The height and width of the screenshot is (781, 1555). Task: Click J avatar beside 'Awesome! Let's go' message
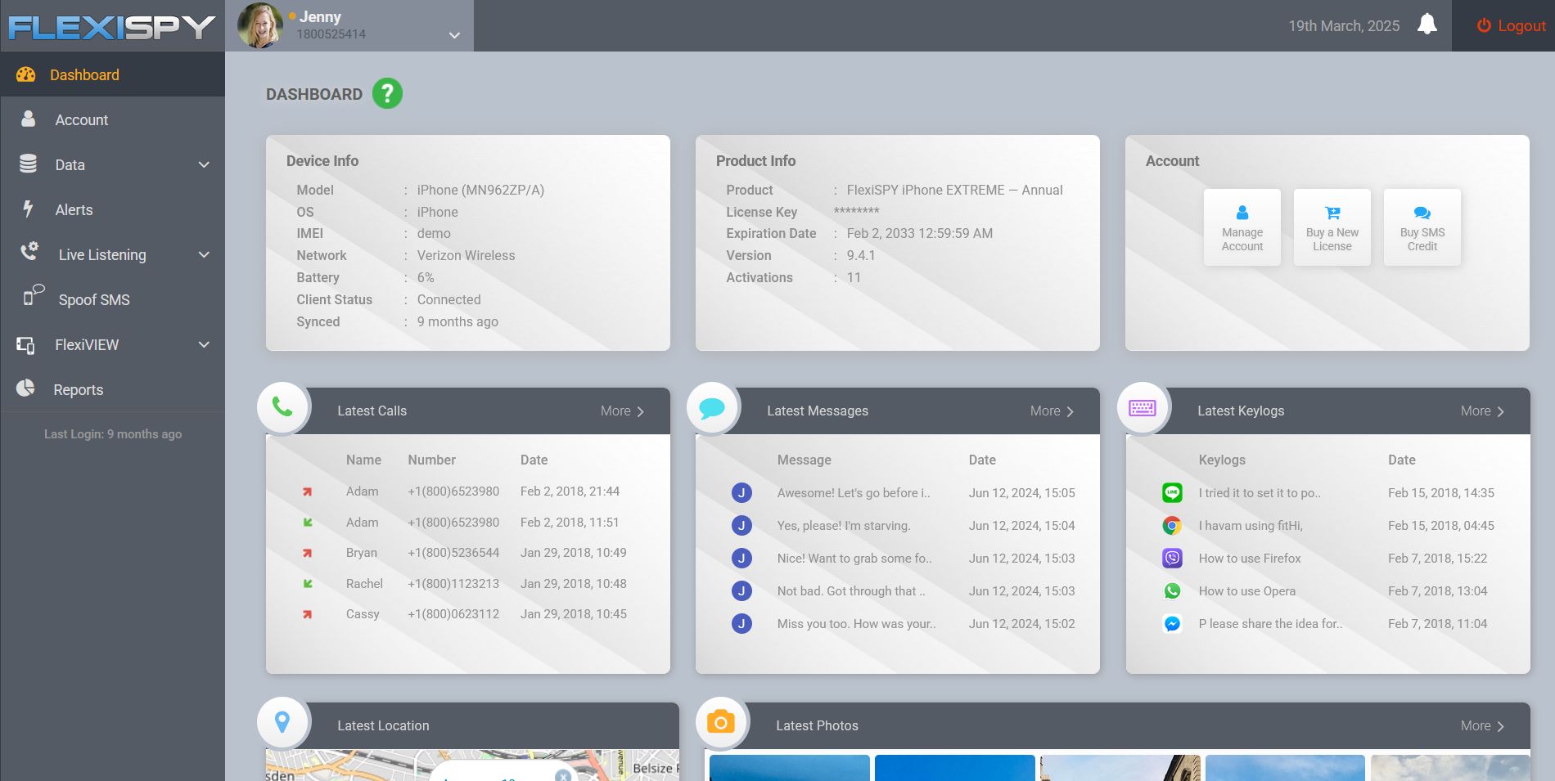pyautogui.click(x=741, y=492)
